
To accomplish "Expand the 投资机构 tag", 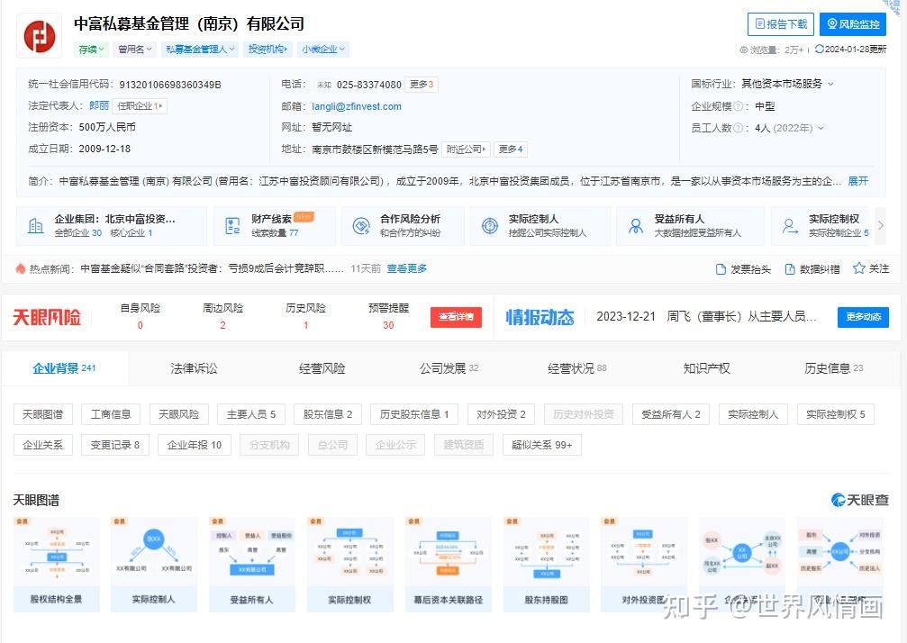I will pyautogui.click(x=268, y=50).
